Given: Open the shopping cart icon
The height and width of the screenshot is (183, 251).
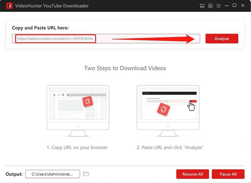Looking at the screenshot, I should pos(202,6).
